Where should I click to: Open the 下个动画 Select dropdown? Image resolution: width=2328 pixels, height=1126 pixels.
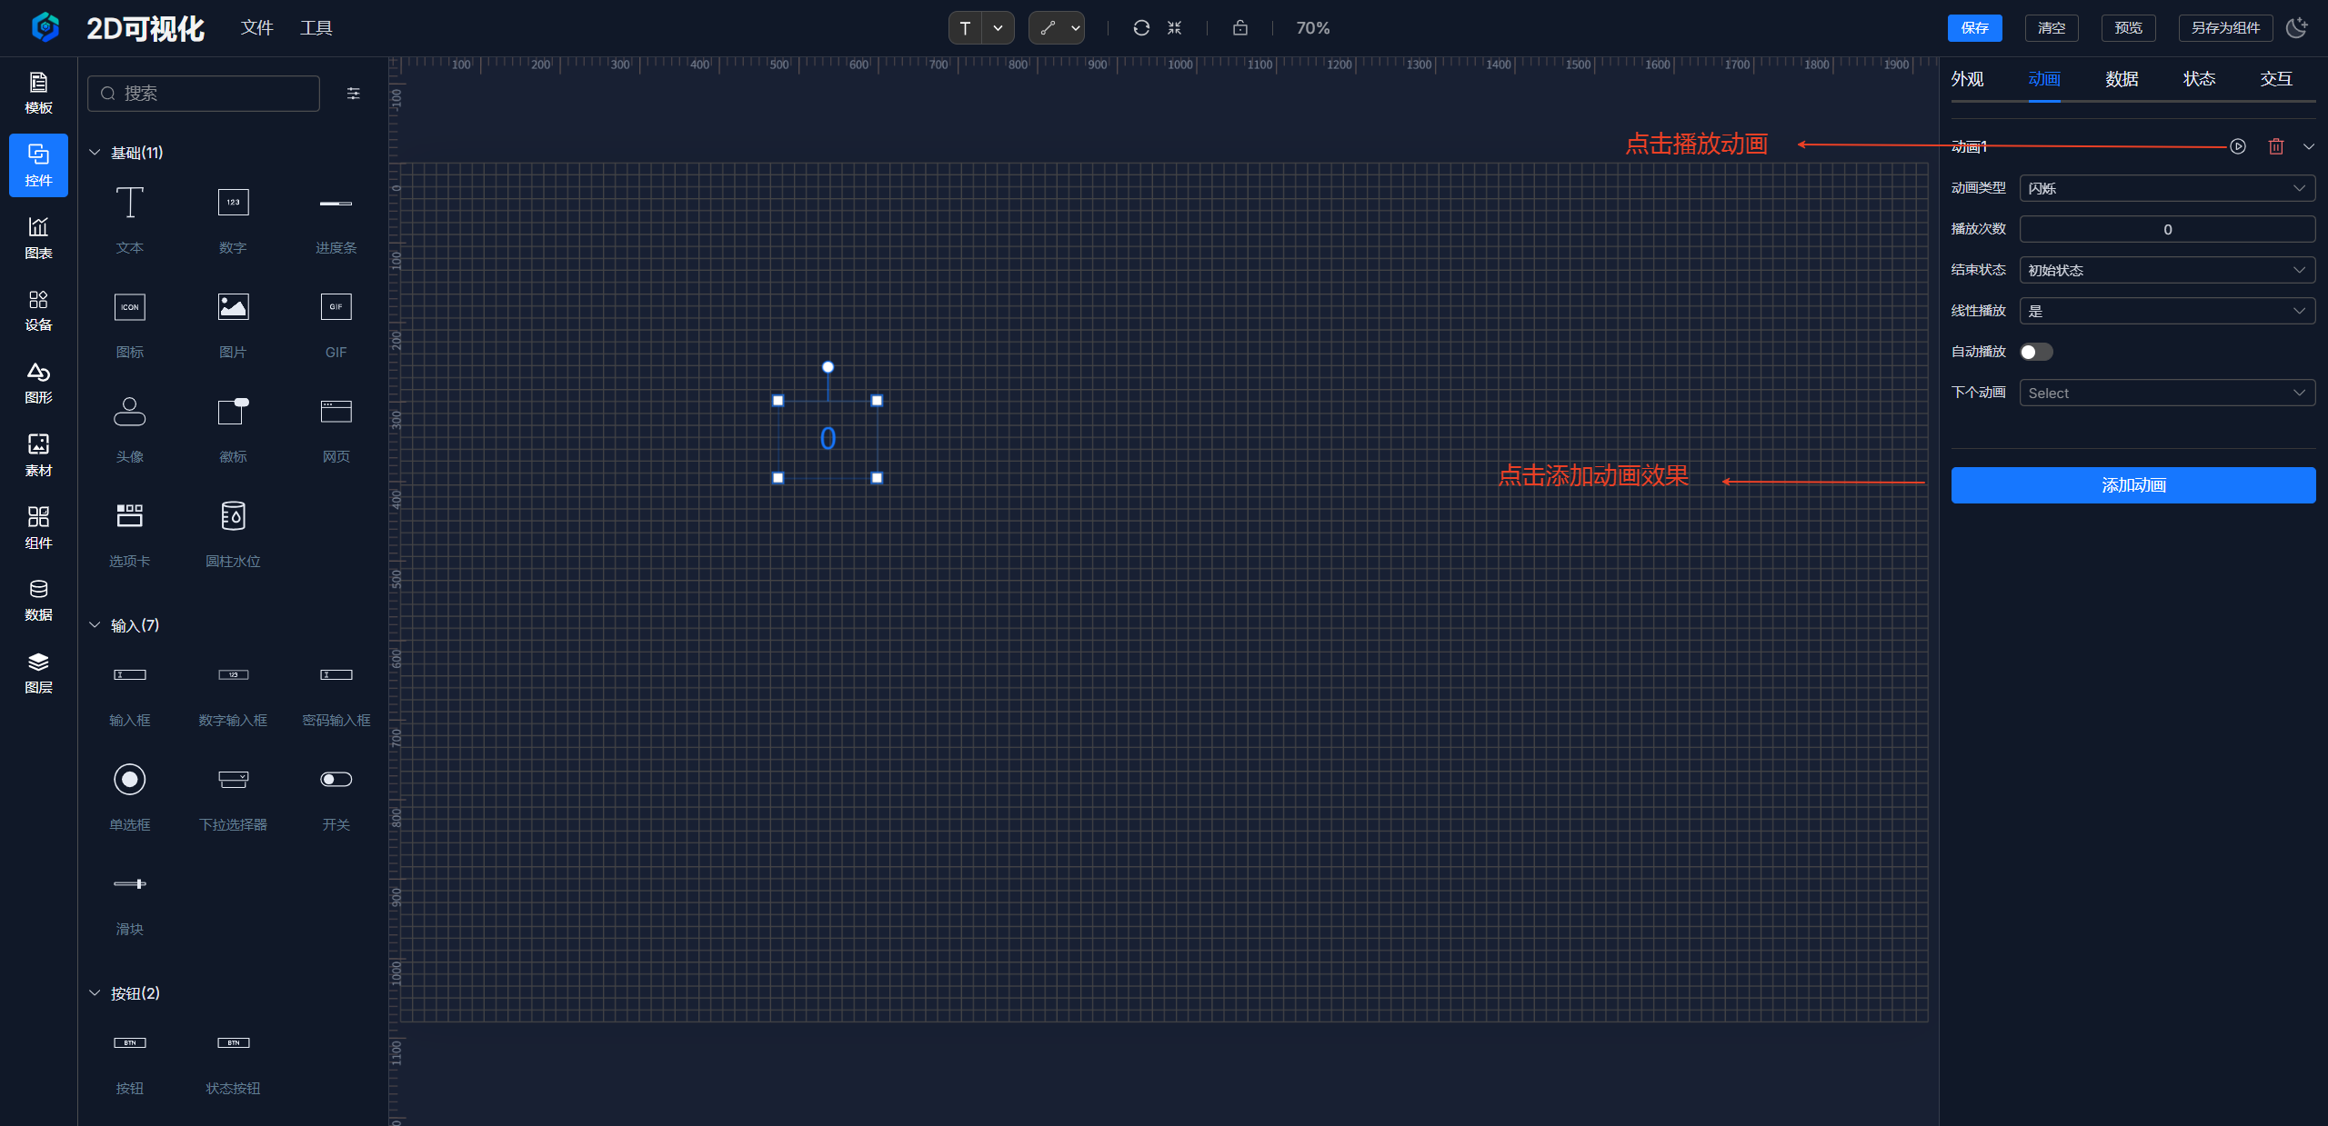2166,393
